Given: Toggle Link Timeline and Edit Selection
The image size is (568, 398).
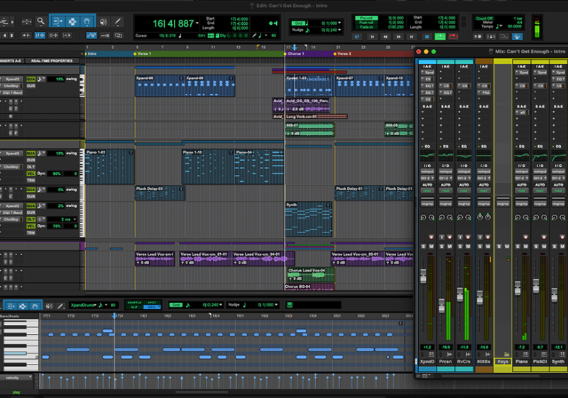Looking at the screenshot, I should point(40,36).
